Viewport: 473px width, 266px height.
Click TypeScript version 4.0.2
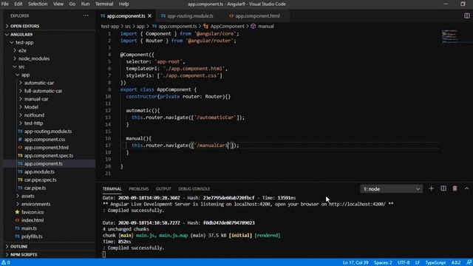(456, 262)
